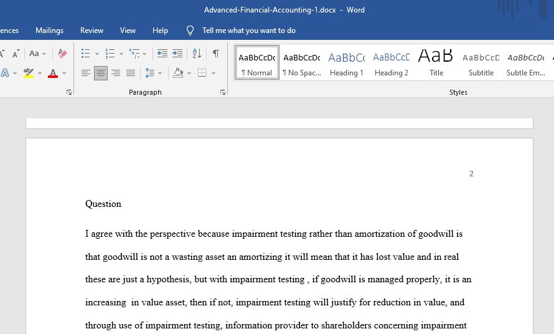The height and width of the screenshot is (334, 554).
Task: Click the Shrink Font icon
Action: [16, 54]
